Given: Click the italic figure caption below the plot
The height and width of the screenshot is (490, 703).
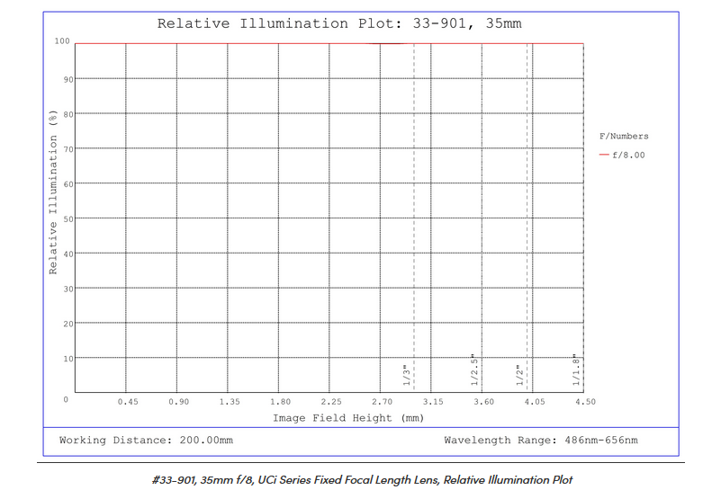Looking at the screenshot, I should point(363,480).
